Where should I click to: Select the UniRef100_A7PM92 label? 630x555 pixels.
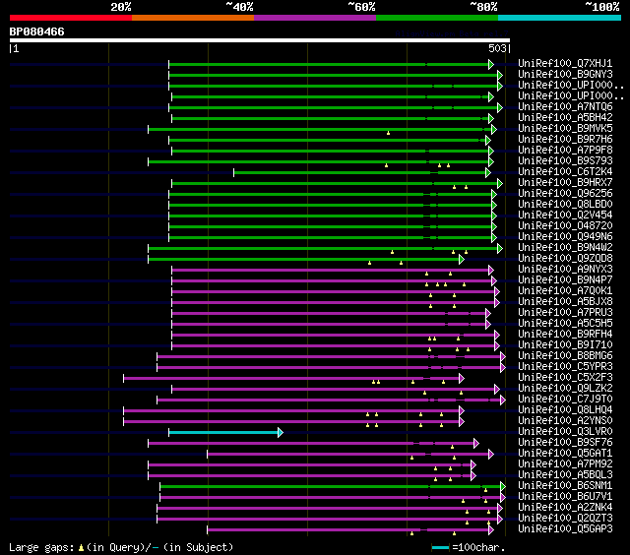click(x=565, y=464)
